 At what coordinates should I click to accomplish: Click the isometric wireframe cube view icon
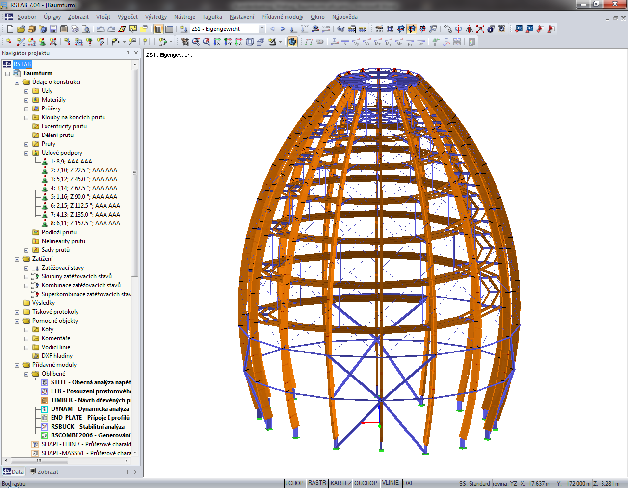pos(250,42)
